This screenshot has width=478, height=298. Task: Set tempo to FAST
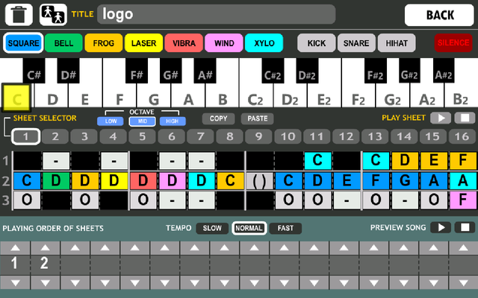click(x=285, y=229)
